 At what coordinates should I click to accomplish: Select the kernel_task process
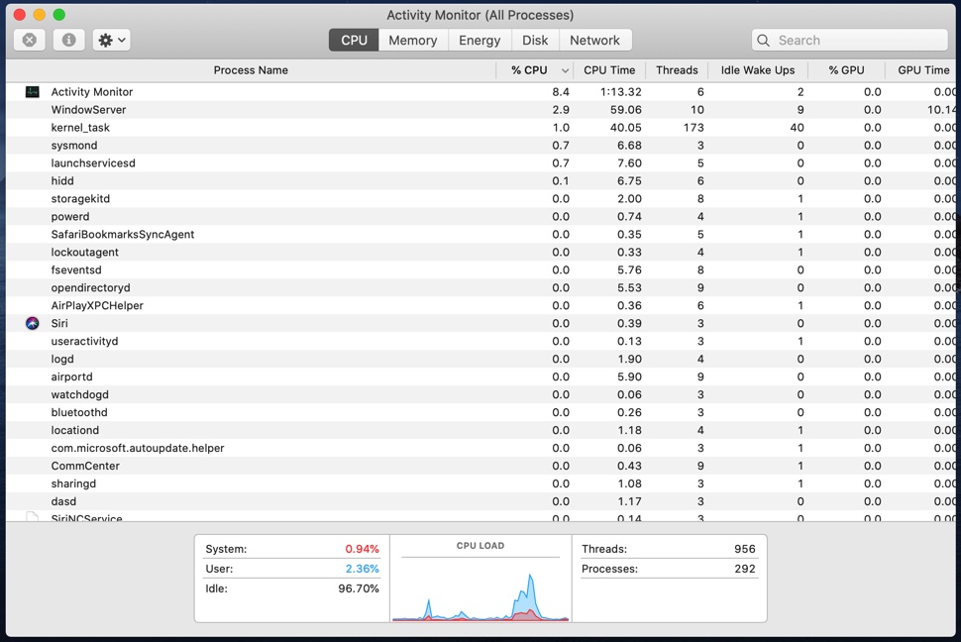(x=480, y=128)
